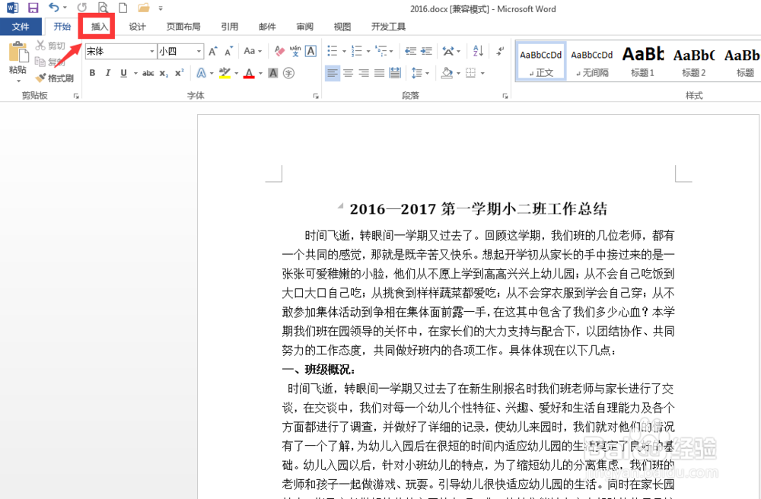Viewport: 761px width, 499px height.
Task: Switch to the 插入 ribbon tab
Action: pyautogui.click(x=97, y=26)
